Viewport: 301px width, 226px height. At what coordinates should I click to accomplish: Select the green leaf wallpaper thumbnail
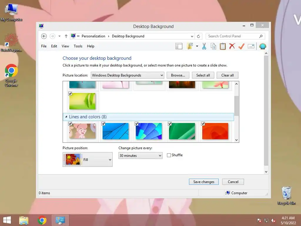coord(82,101)
